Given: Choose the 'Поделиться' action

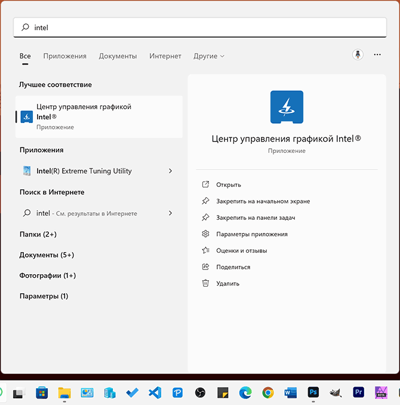Looking at the screenshot, I should click(x=233, y=267).
